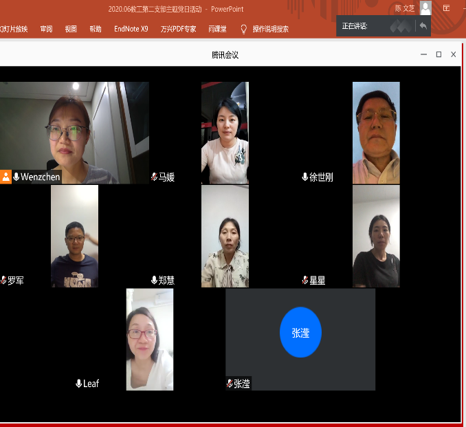Click the blue 张滢 avatar circle
The height and width of the screenshot is (427, 466).
[300, 333]
